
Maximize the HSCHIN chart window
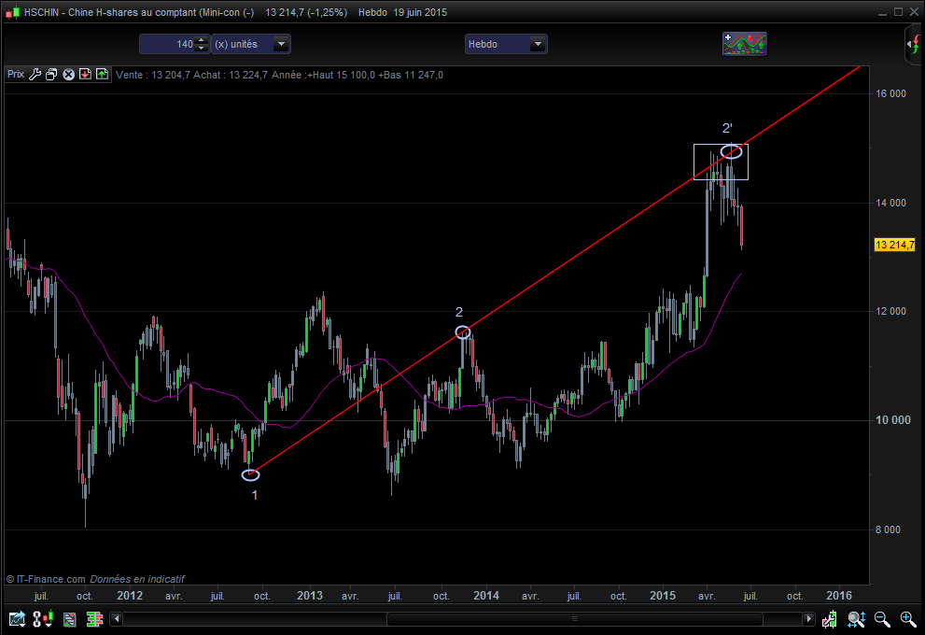coord(899,12)
